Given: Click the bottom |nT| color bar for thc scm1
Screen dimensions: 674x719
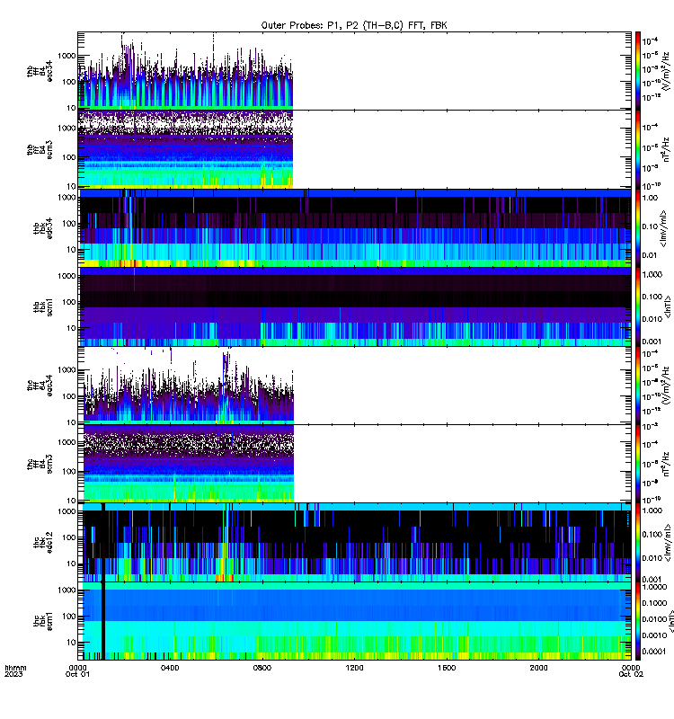Looking at the screenshot, I should click(638, 621).
